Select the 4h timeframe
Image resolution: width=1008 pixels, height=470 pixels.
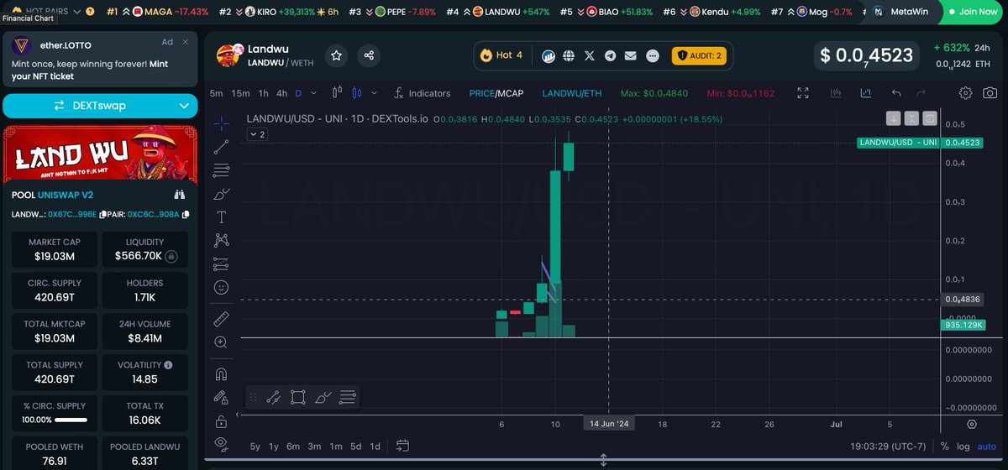click(282, 93)
